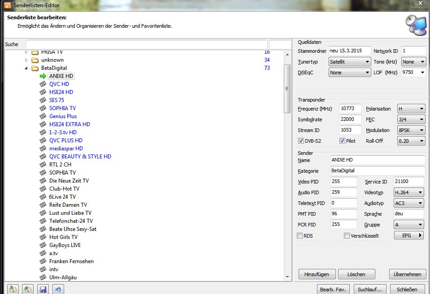Open the Polarisation dropdown
Image resolution: width=430 pixels, height=294 pixels.
click(x=411, y=109)
